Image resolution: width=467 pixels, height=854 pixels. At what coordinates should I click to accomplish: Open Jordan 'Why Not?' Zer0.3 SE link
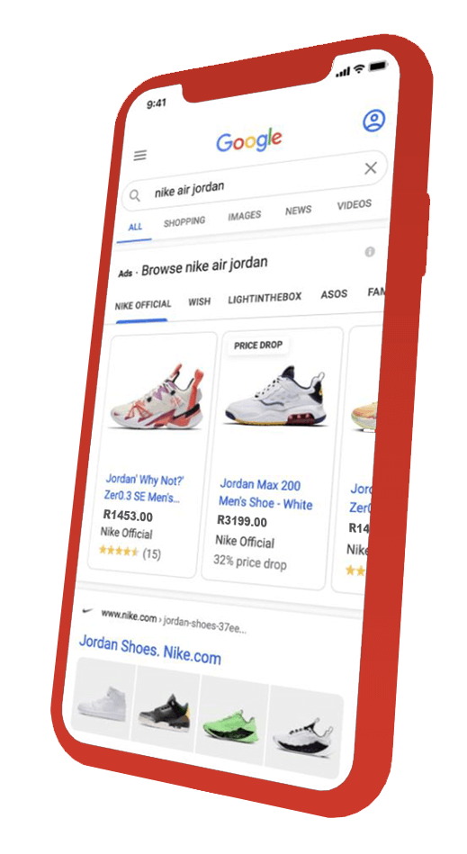pos(144,489)
